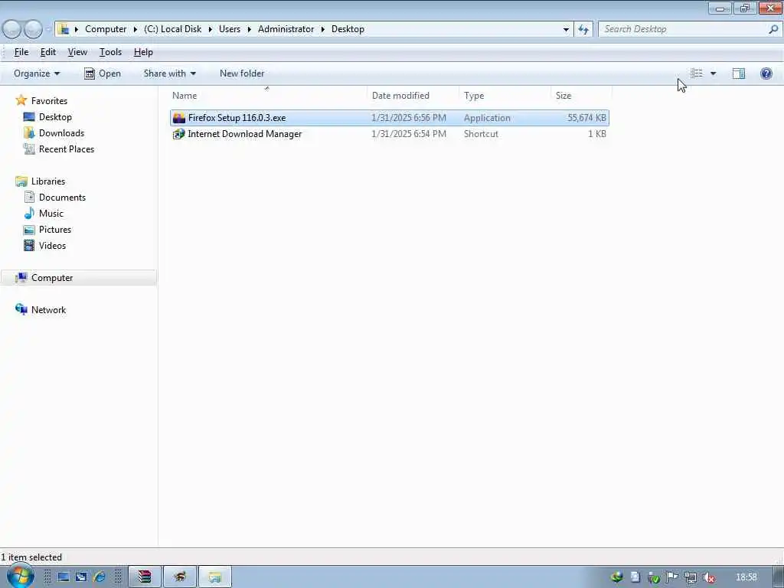This screenshot has width=784, height=588.
Task: Click the Shortcut type cell
Action: 481,134
